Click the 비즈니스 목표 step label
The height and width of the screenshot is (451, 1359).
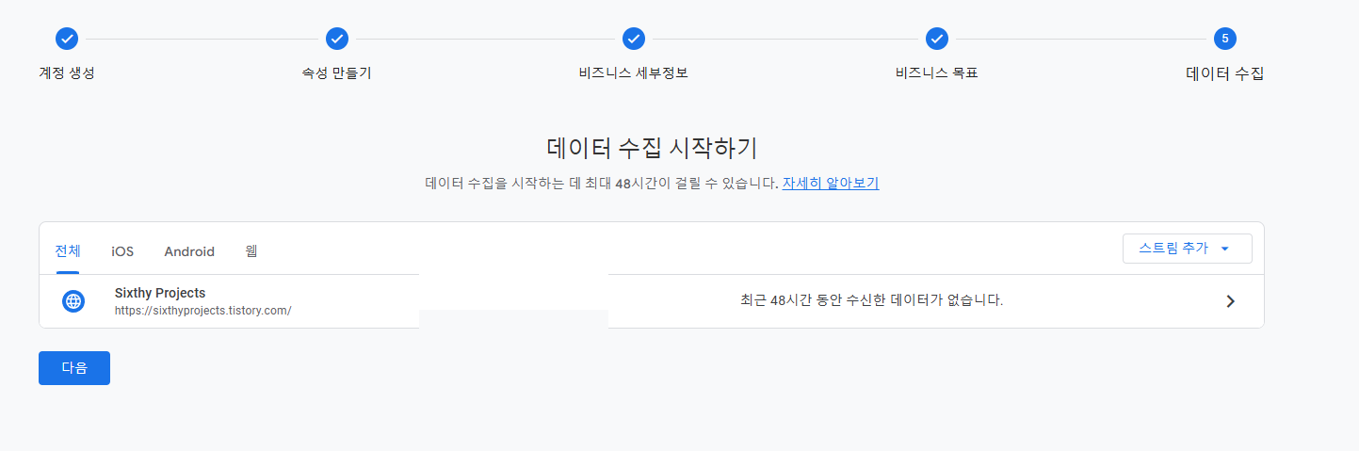937,72
